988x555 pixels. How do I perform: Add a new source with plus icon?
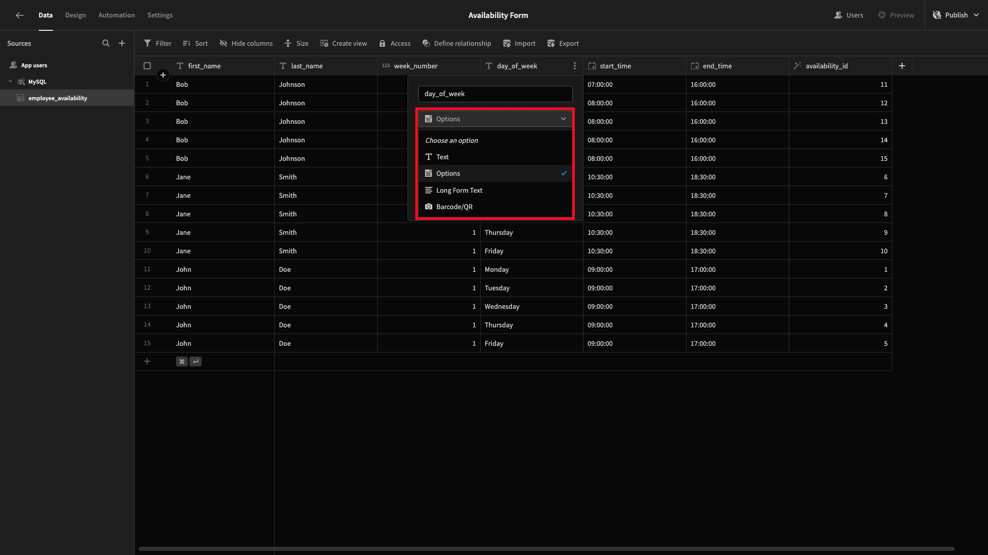coord(122,44)
